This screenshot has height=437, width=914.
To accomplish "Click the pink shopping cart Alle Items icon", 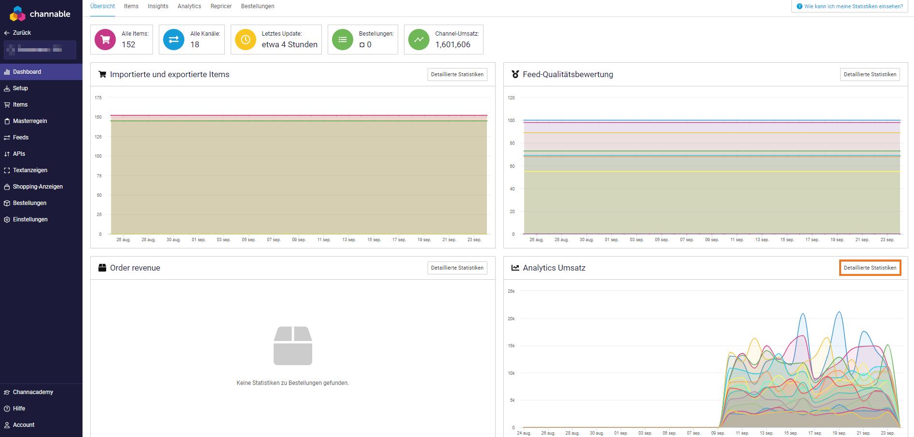I will coord(105,40).
